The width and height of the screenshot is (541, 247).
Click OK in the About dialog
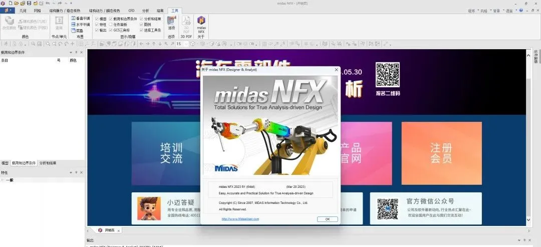coord(327,219)
